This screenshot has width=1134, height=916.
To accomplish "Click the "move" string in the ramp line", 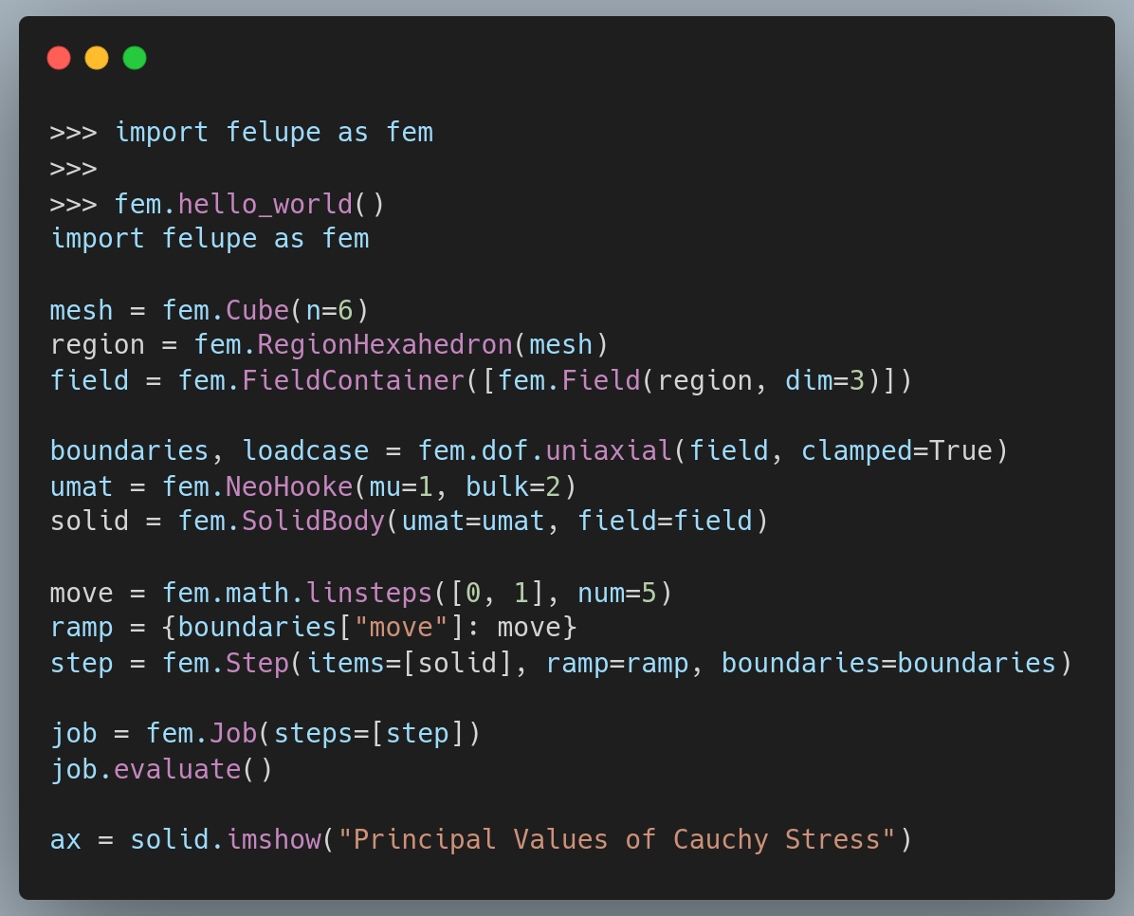I will [401, 628].
